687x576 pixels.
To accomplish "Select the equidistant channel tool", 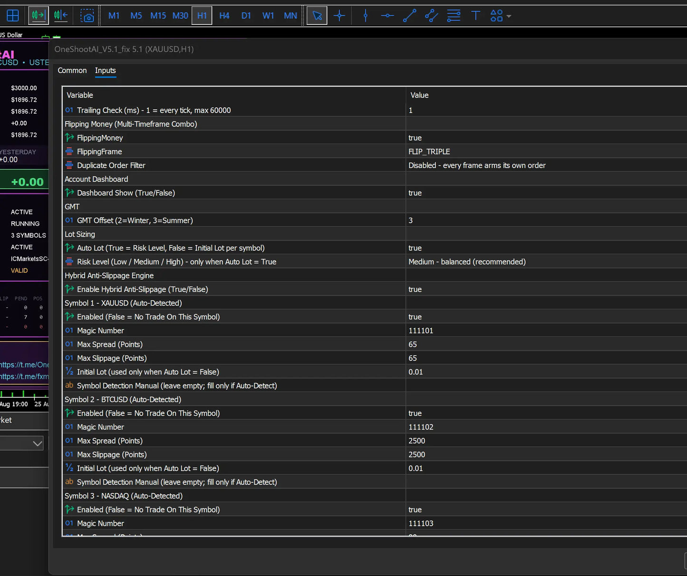I will tap(432, 16).
